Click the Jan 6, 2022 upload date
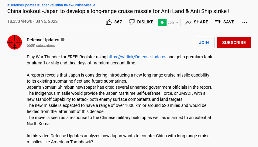258x147 pixels. pyautogui.click(x=47, y=22)
